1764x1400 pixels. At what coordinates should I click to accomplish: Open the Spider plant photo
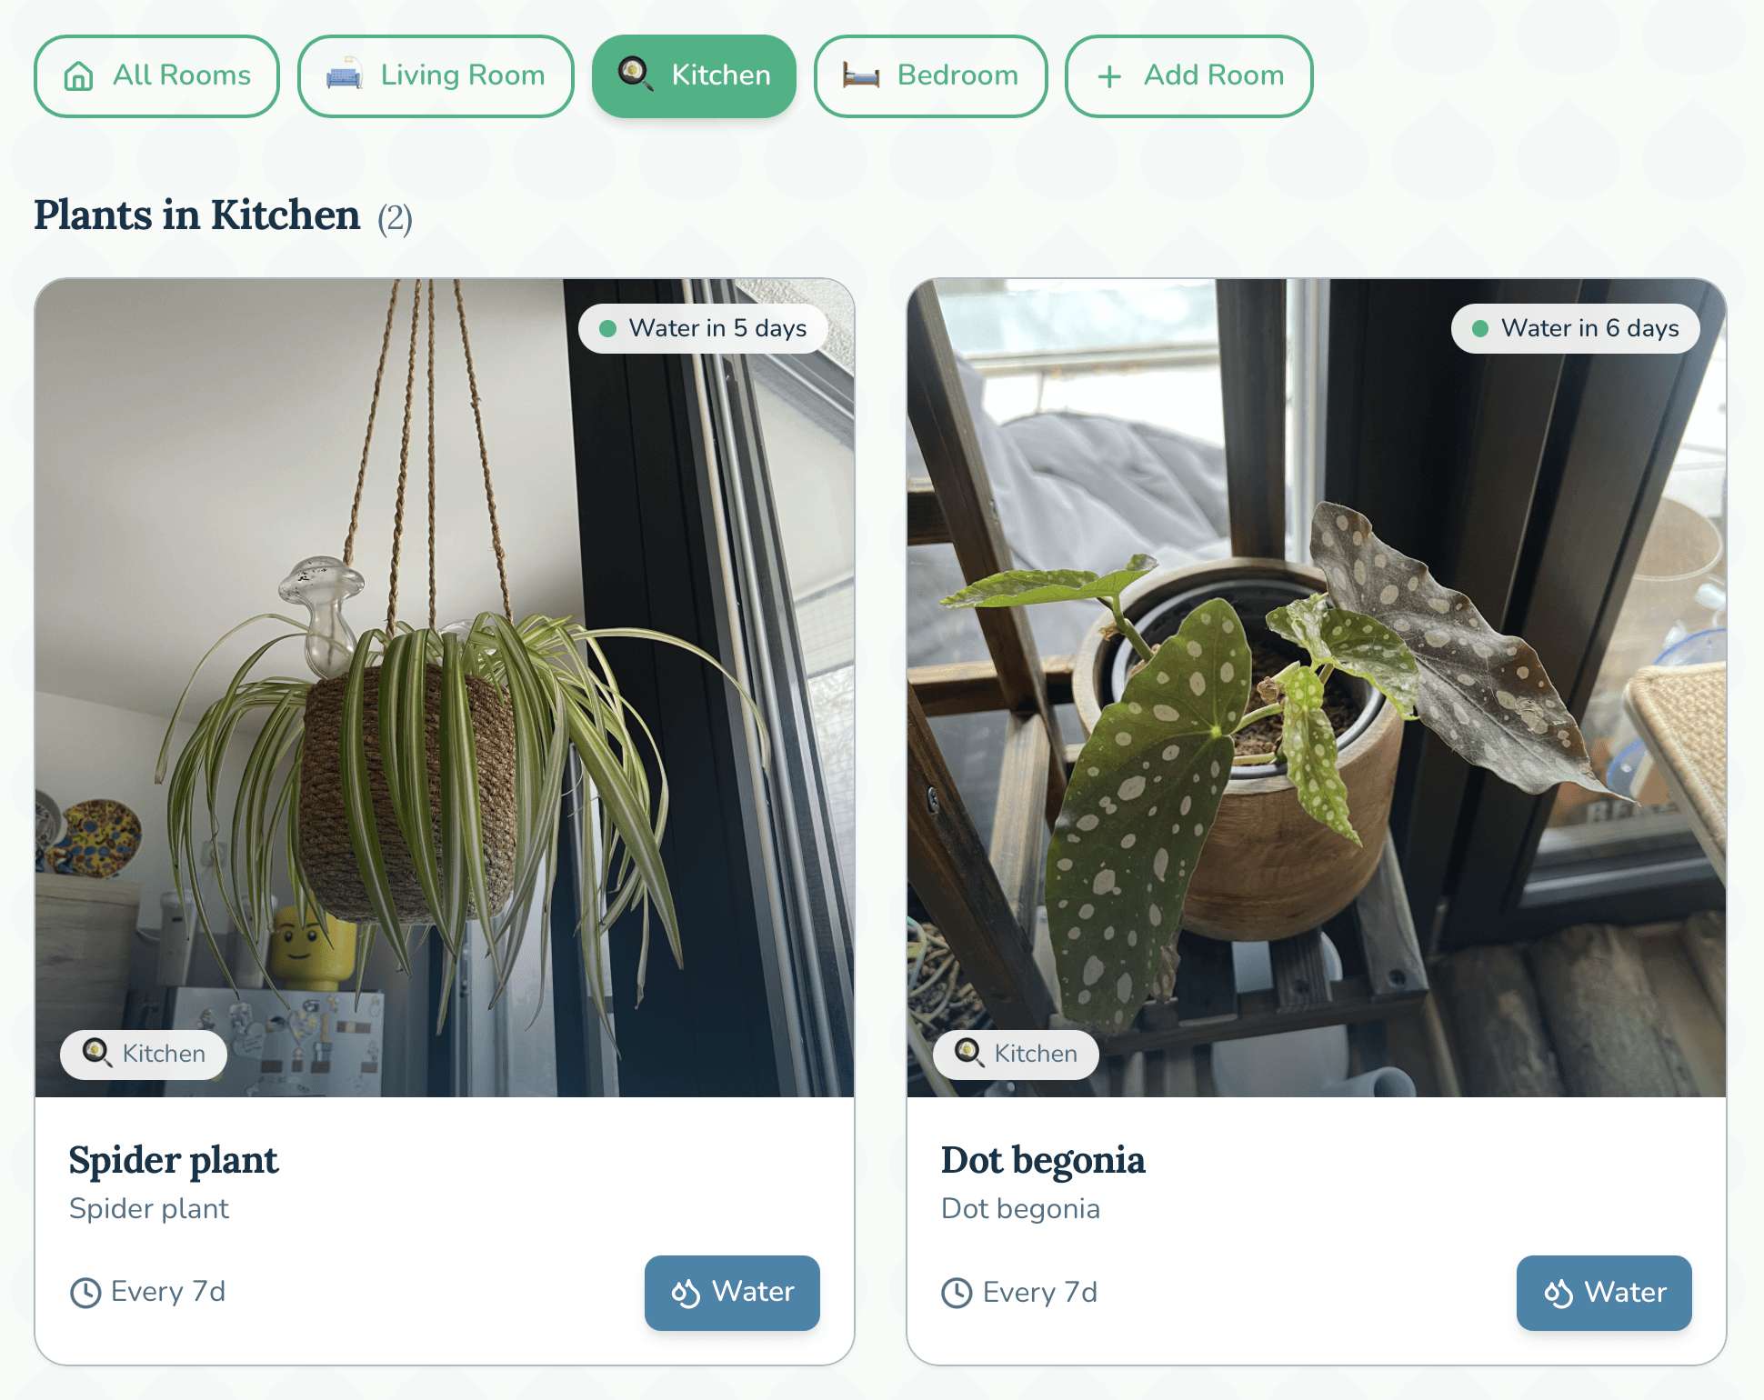pos(445,687)
